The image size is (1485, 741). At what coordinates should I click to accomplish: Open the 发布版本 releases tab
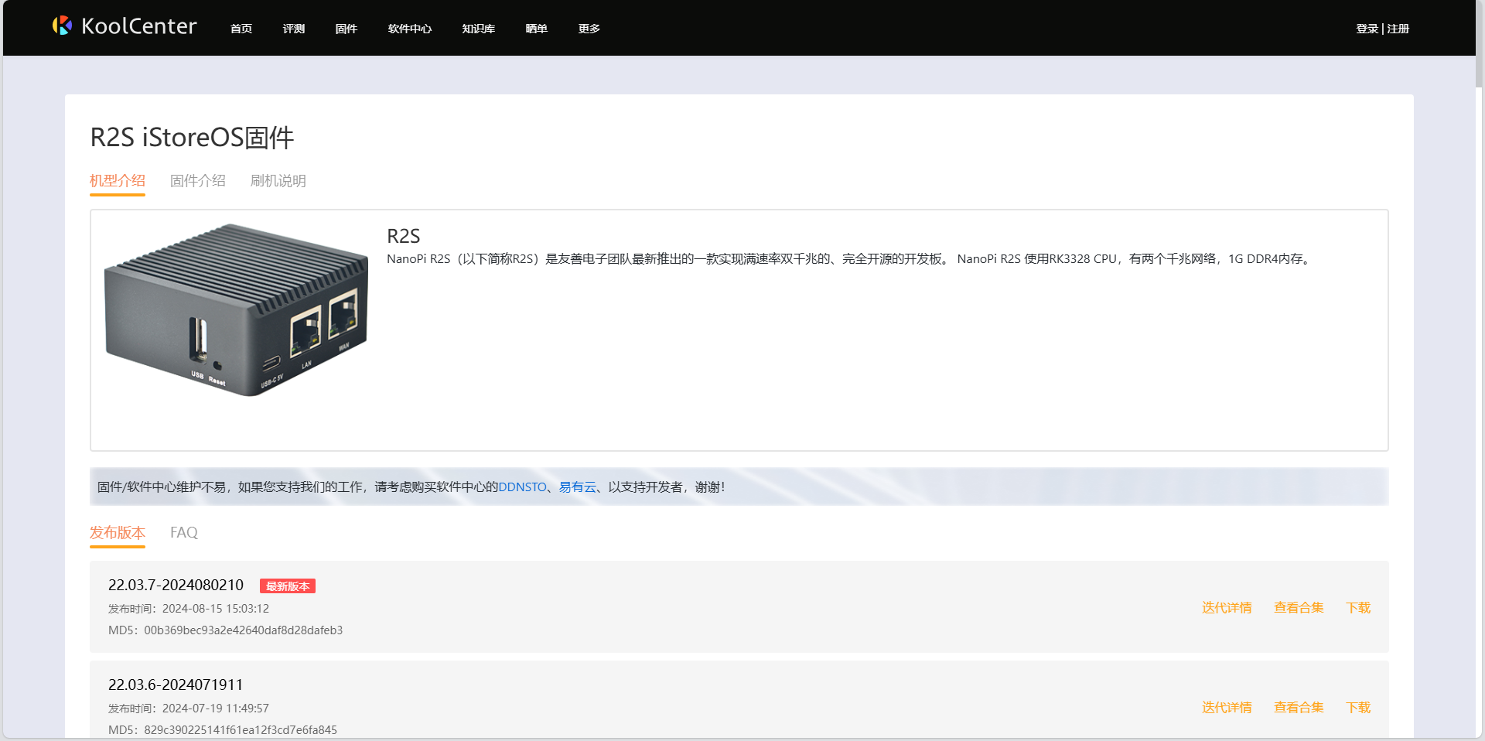point(118,532)
